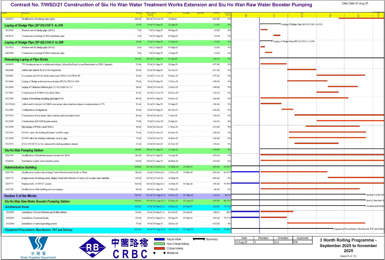Select "Confirmation of Alignment" activity name
The image size is (385, 260).
(34, 110)
